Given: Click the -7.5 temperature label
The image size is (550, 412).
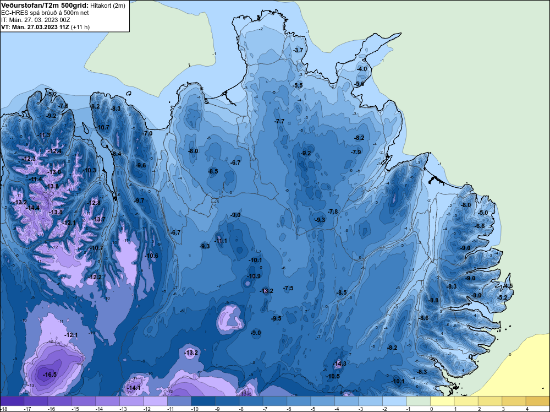Looking at the screenshot, I should [x=288, y=288].
